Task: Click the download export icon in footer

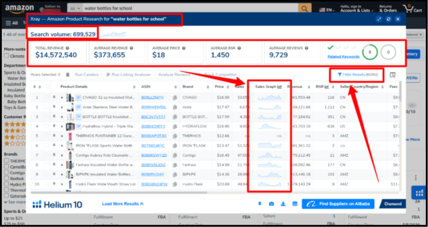Action: (283, 204)
